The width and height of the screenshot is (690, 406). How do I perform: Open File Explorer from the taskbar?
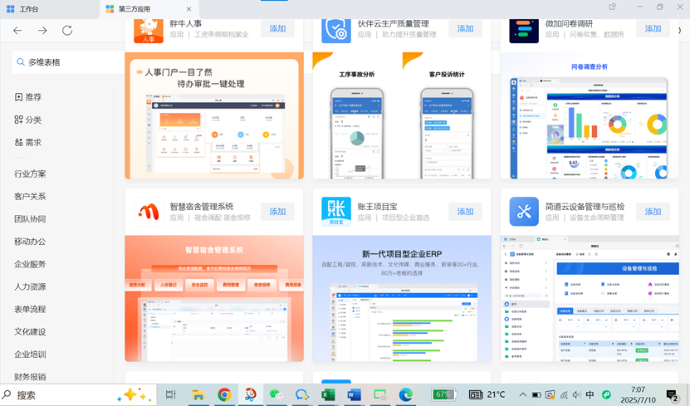point(198,394)
